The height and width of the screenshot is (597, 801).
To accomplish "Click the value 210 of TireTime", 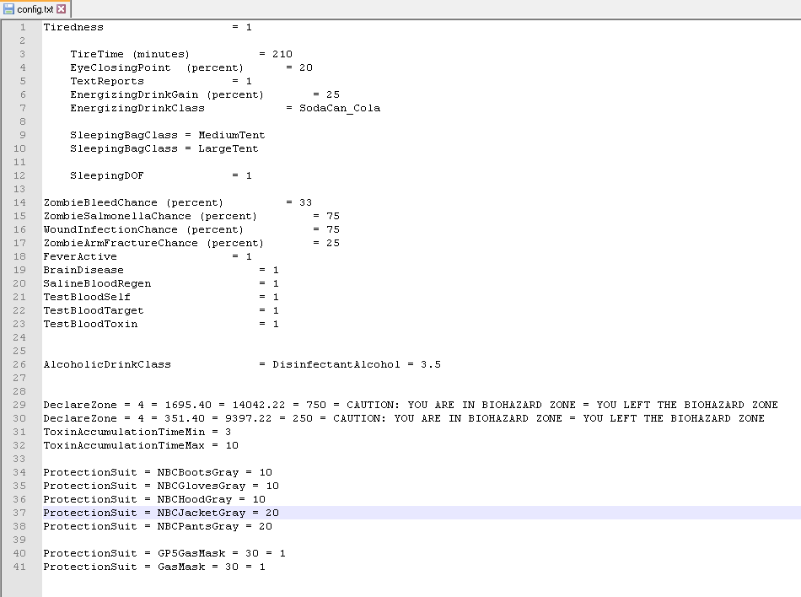I will pyautogui.click(x=282, y=54).
